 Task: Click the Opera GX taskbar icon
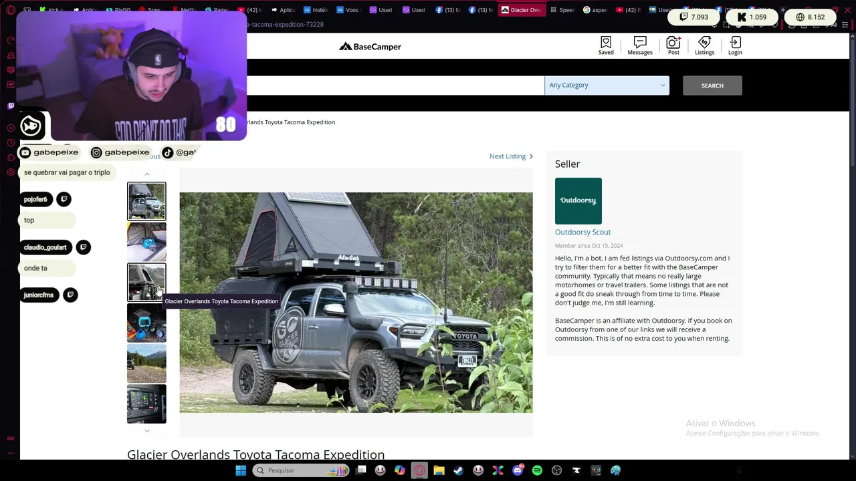pyautogui.click(x=419, y=470)
